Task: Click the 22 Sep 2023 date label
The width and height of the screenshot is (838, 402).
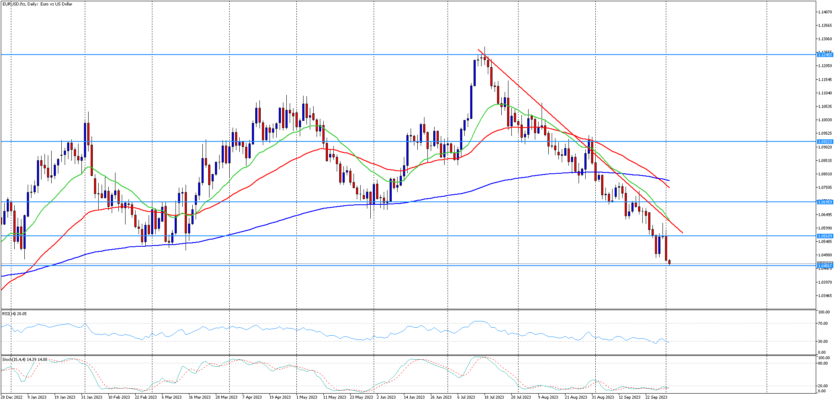Action: click(656, 397)
